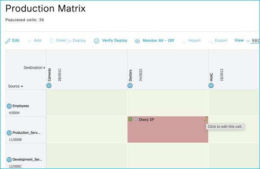260x169 pixels.
Task: Click the Production Matrix title
Action: 45,8
